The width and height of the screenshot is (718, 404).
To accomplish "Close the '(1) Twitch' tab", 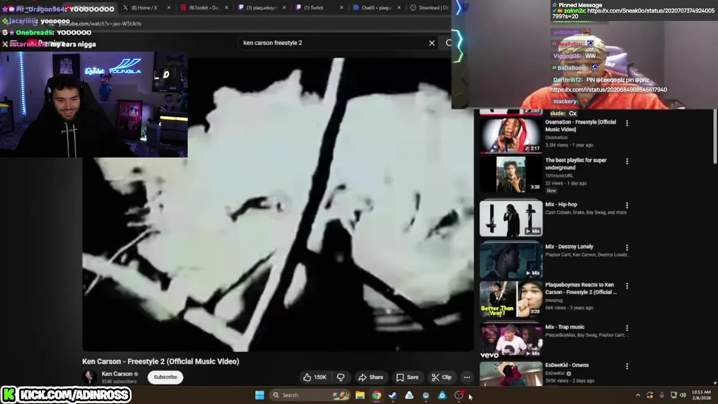I will 342,8.
